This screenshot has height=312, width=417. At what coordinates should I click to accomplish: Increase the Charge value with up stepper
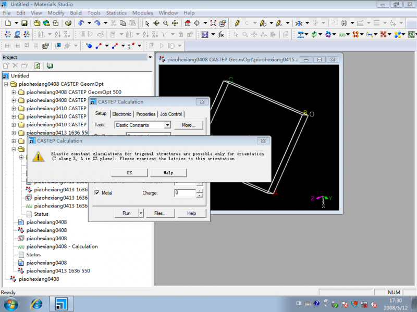[x=200, y=190]
